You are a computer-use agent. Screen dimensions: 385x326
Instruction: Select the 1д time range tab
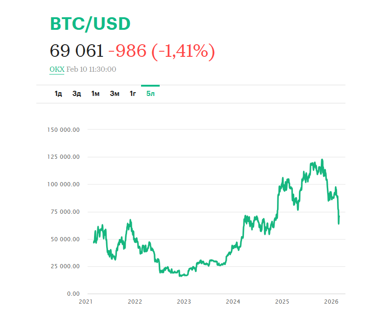click(x=58, y=94)
